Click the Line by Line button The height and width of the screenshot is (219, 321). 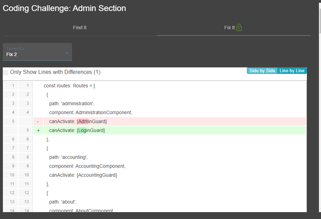coord(292,70)
